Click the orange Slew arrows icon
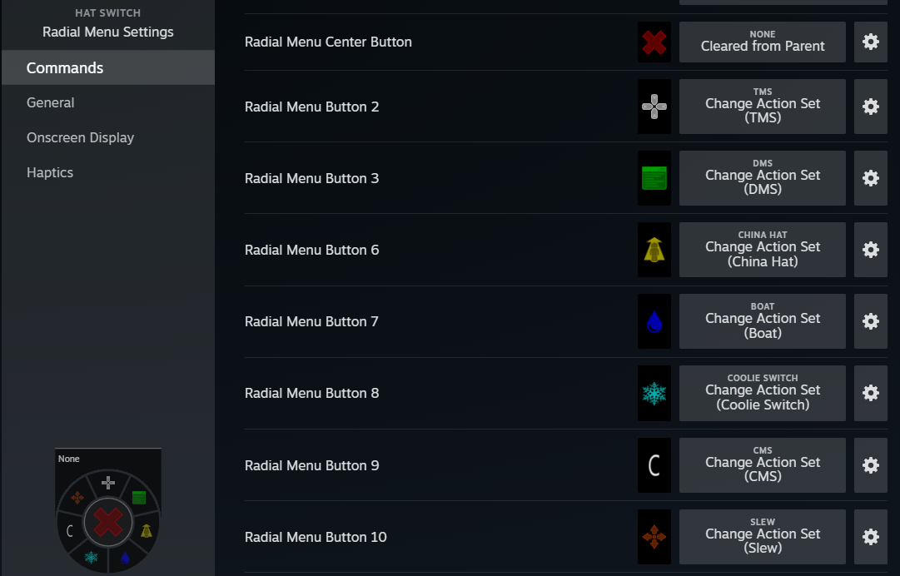900x576 pixels. [654, 537]
